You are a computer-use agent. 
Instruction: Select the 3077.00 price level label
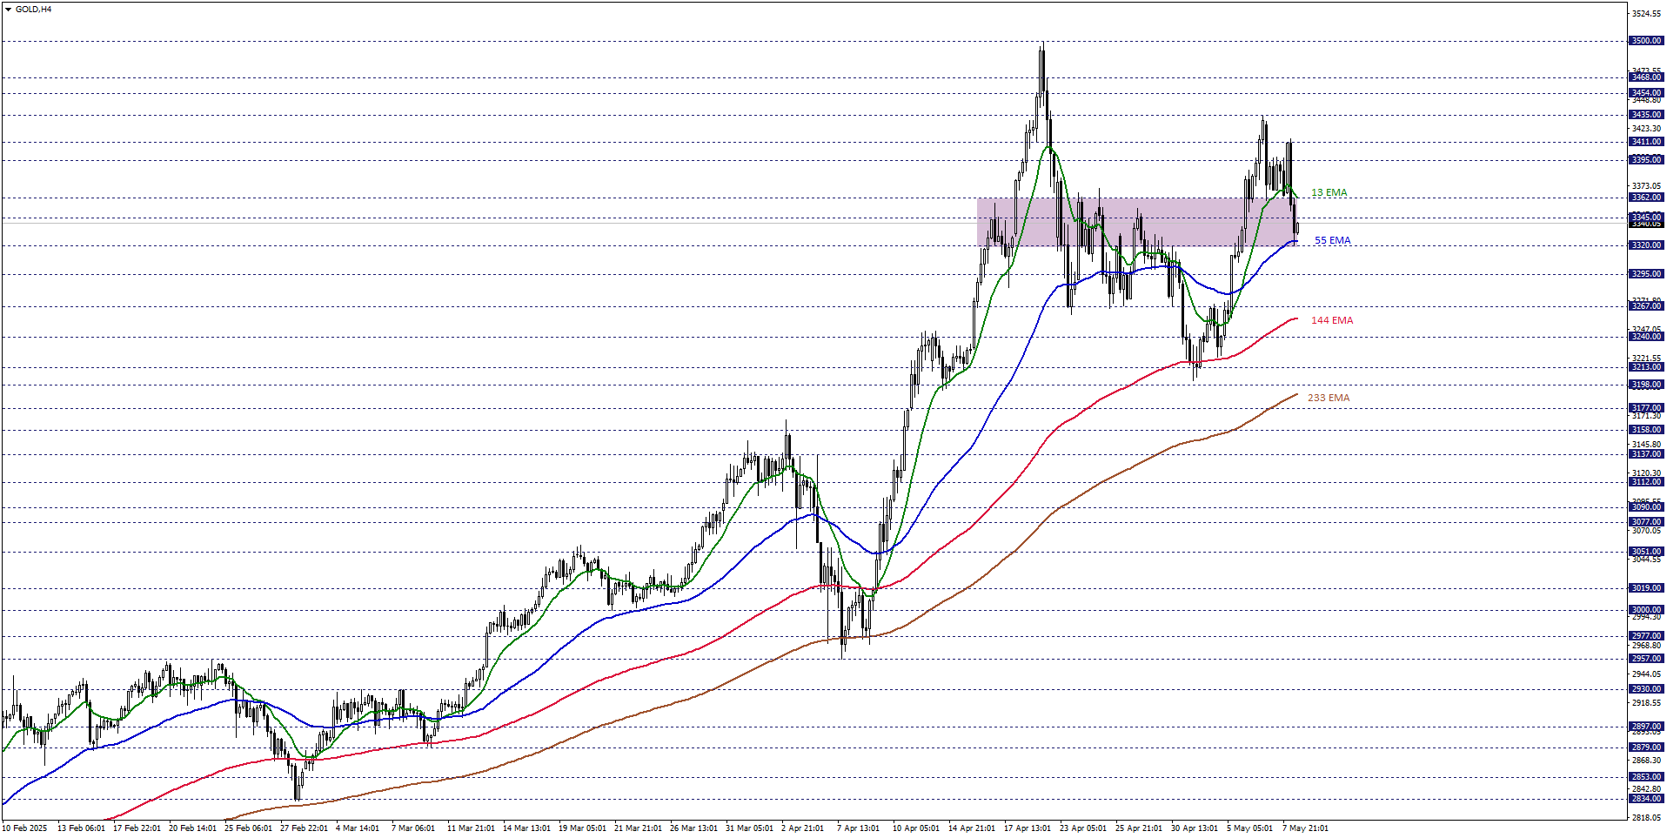[x=1646, y=522]
